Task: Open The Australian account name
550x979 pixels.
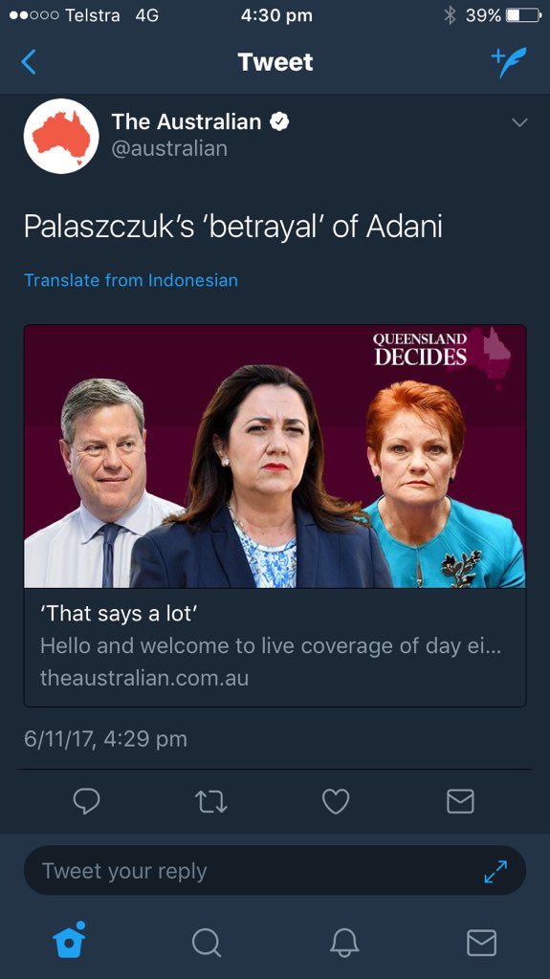Action: tap(187, 121)
